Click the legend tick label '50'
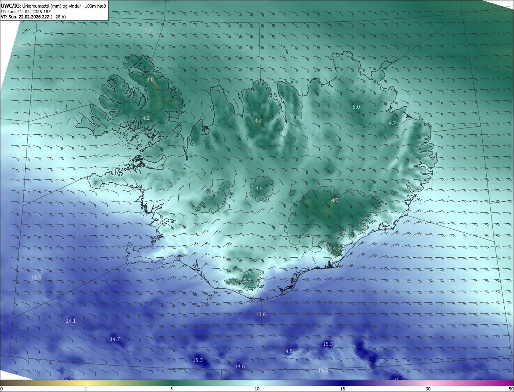This screenshot has height=392, width=514. pyautogui.click(x=511, y=389)
